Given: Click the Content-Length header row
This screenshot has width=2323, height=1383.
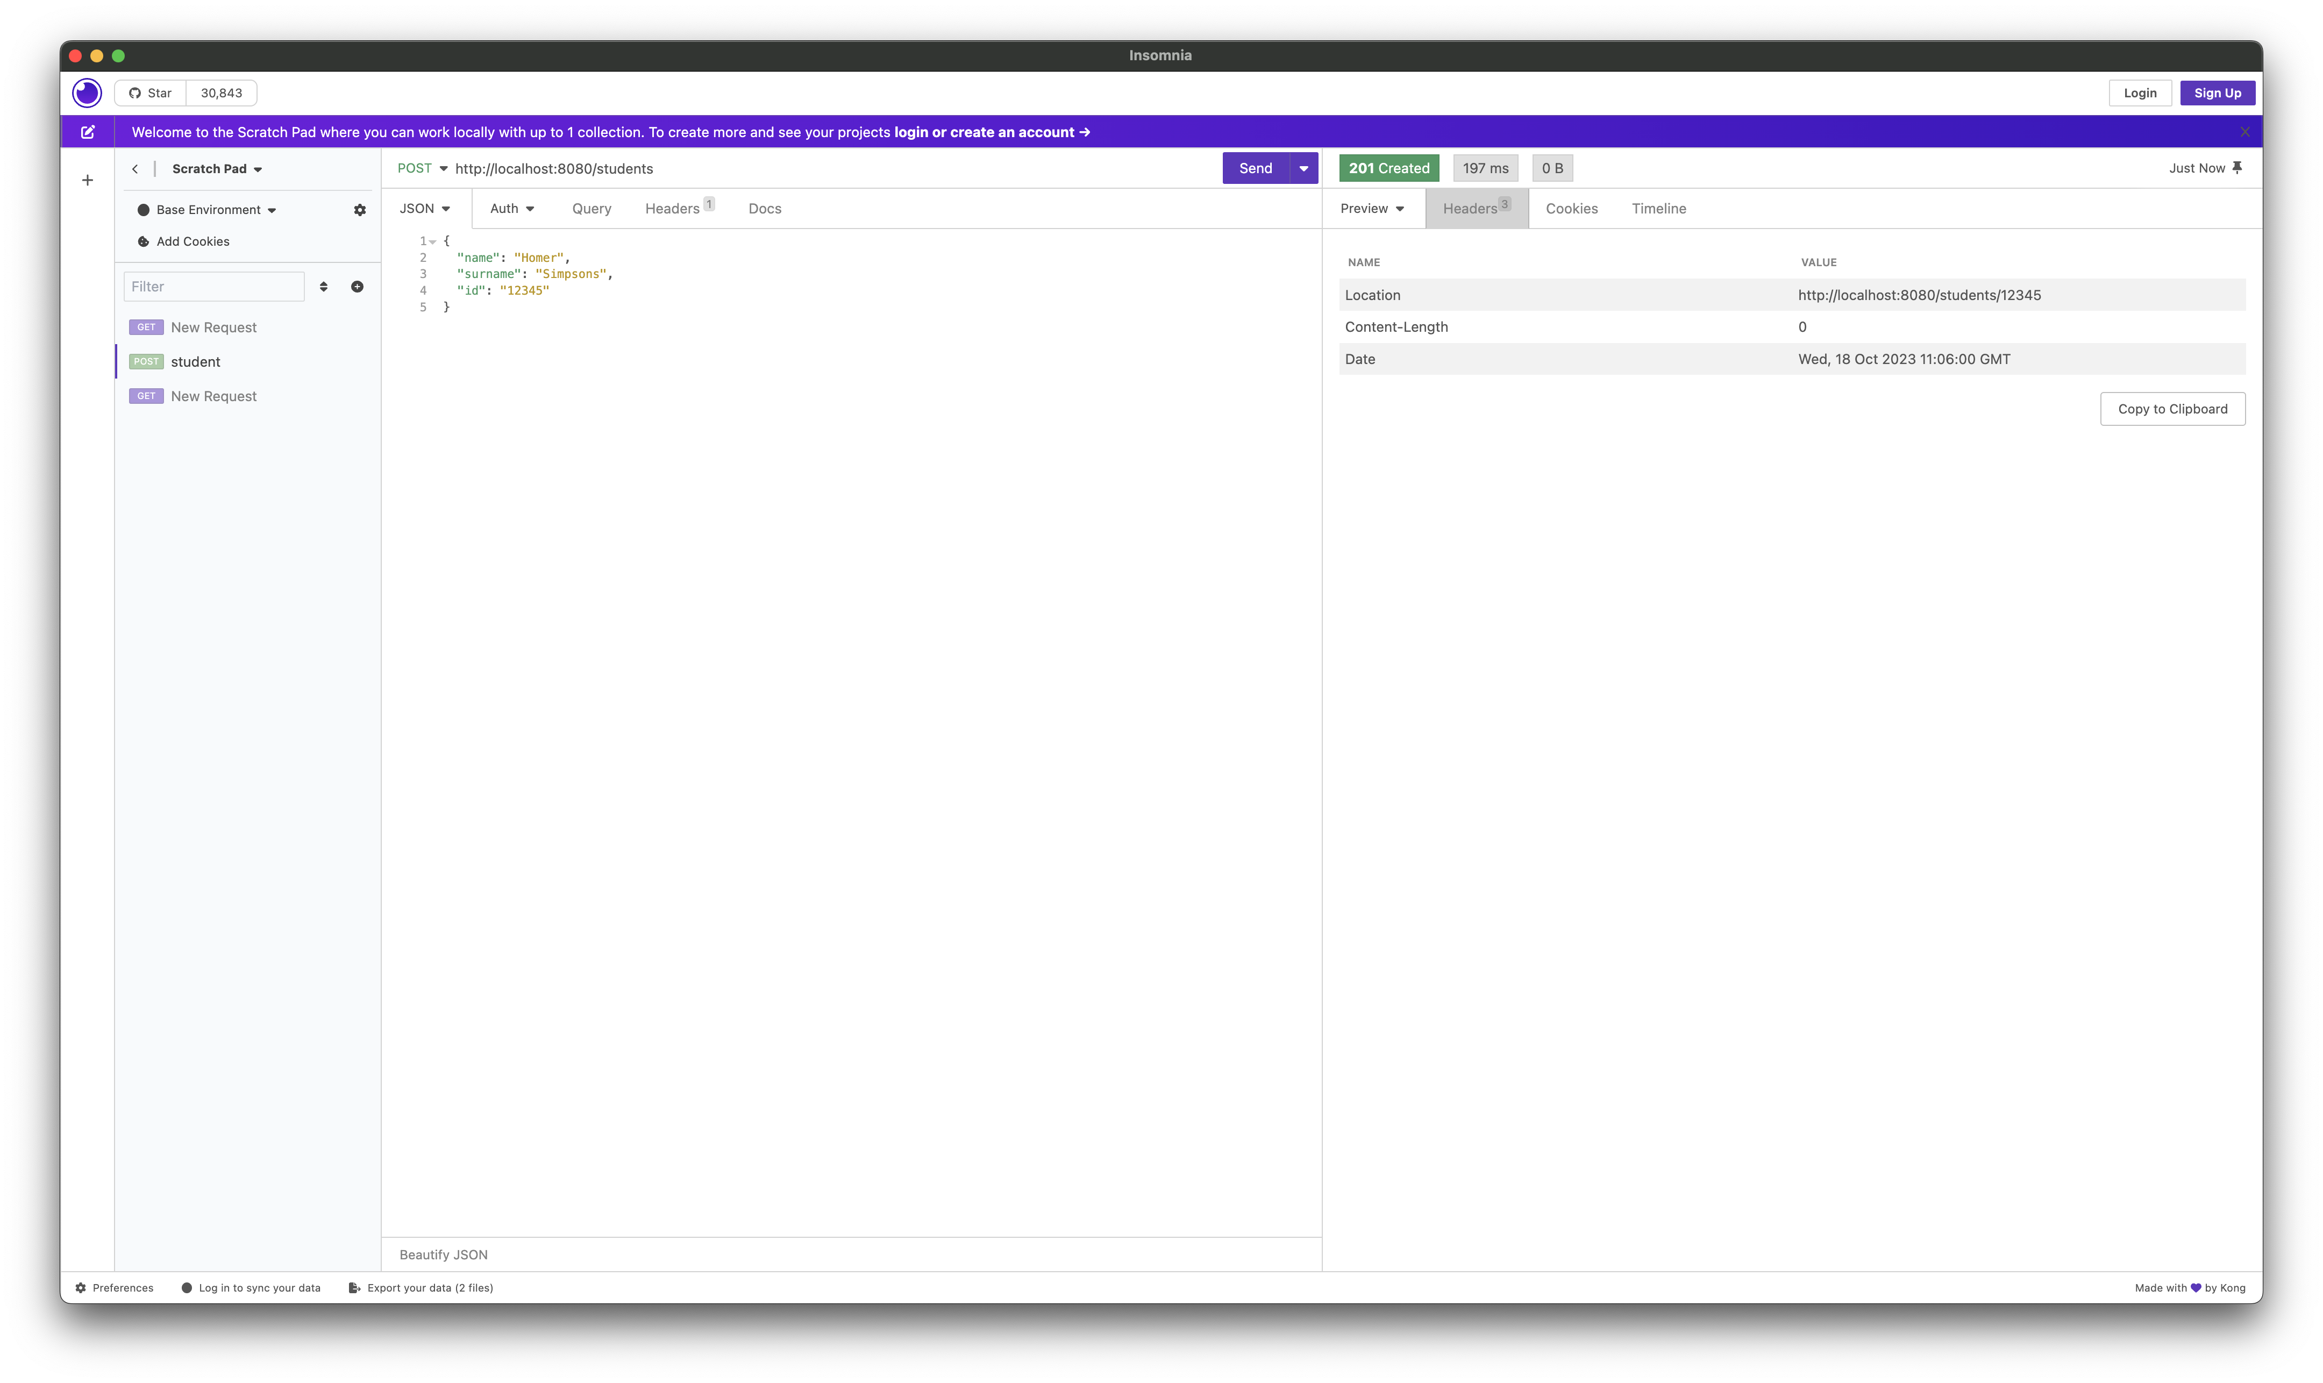Looking at the screenshot, I should [x=1792, y=327].
